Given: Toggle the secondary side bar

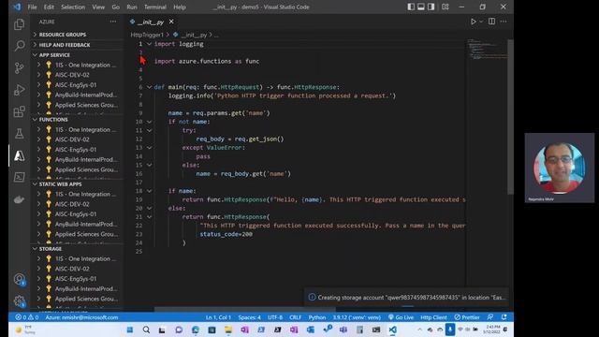Looking at the screenshot, I should point(431,7).
